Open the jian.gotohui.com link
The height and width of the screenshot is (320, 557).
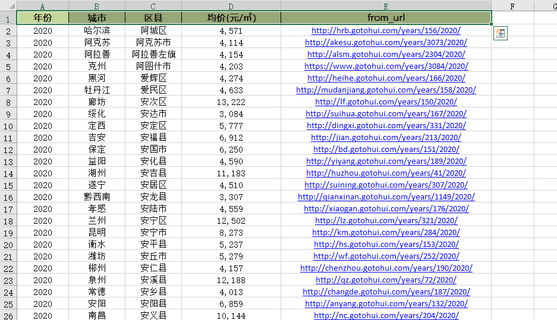tap(386, 138)
